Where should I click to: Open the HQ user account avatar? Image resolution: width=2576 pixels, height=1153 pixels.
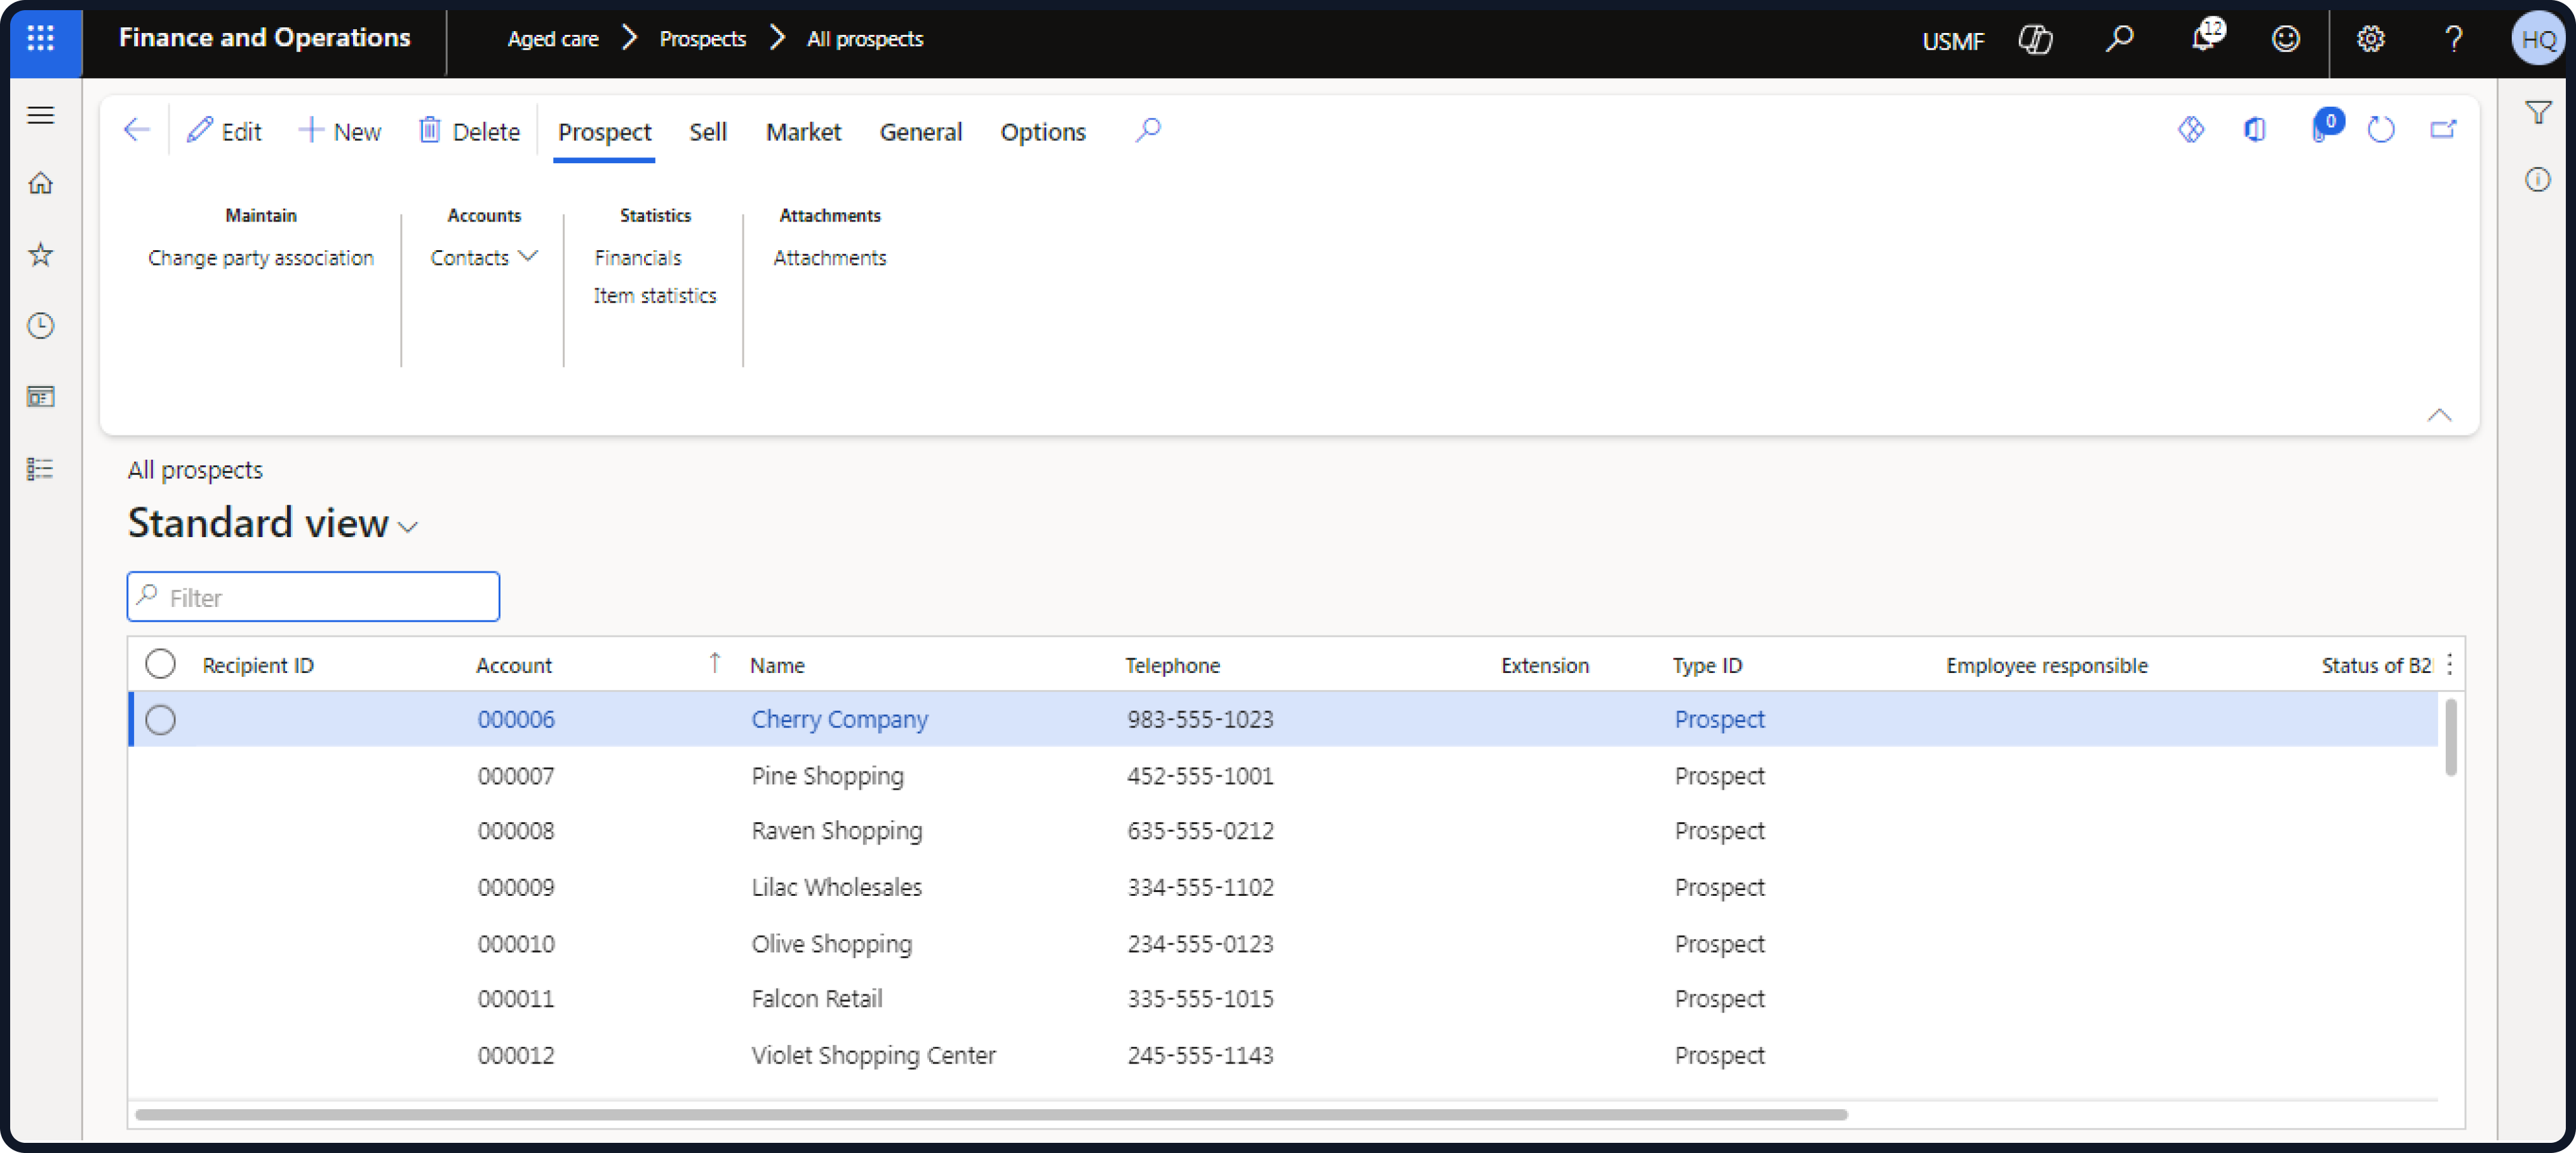tap(2537, 39)
